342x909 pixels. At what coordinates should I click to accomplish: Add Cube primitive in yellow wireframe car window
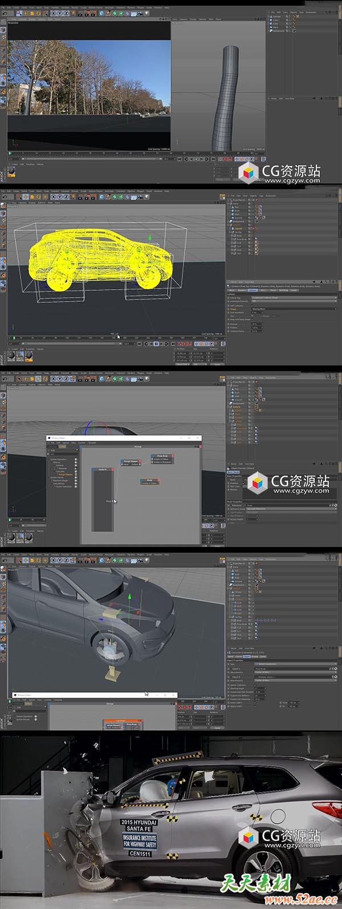101,196
